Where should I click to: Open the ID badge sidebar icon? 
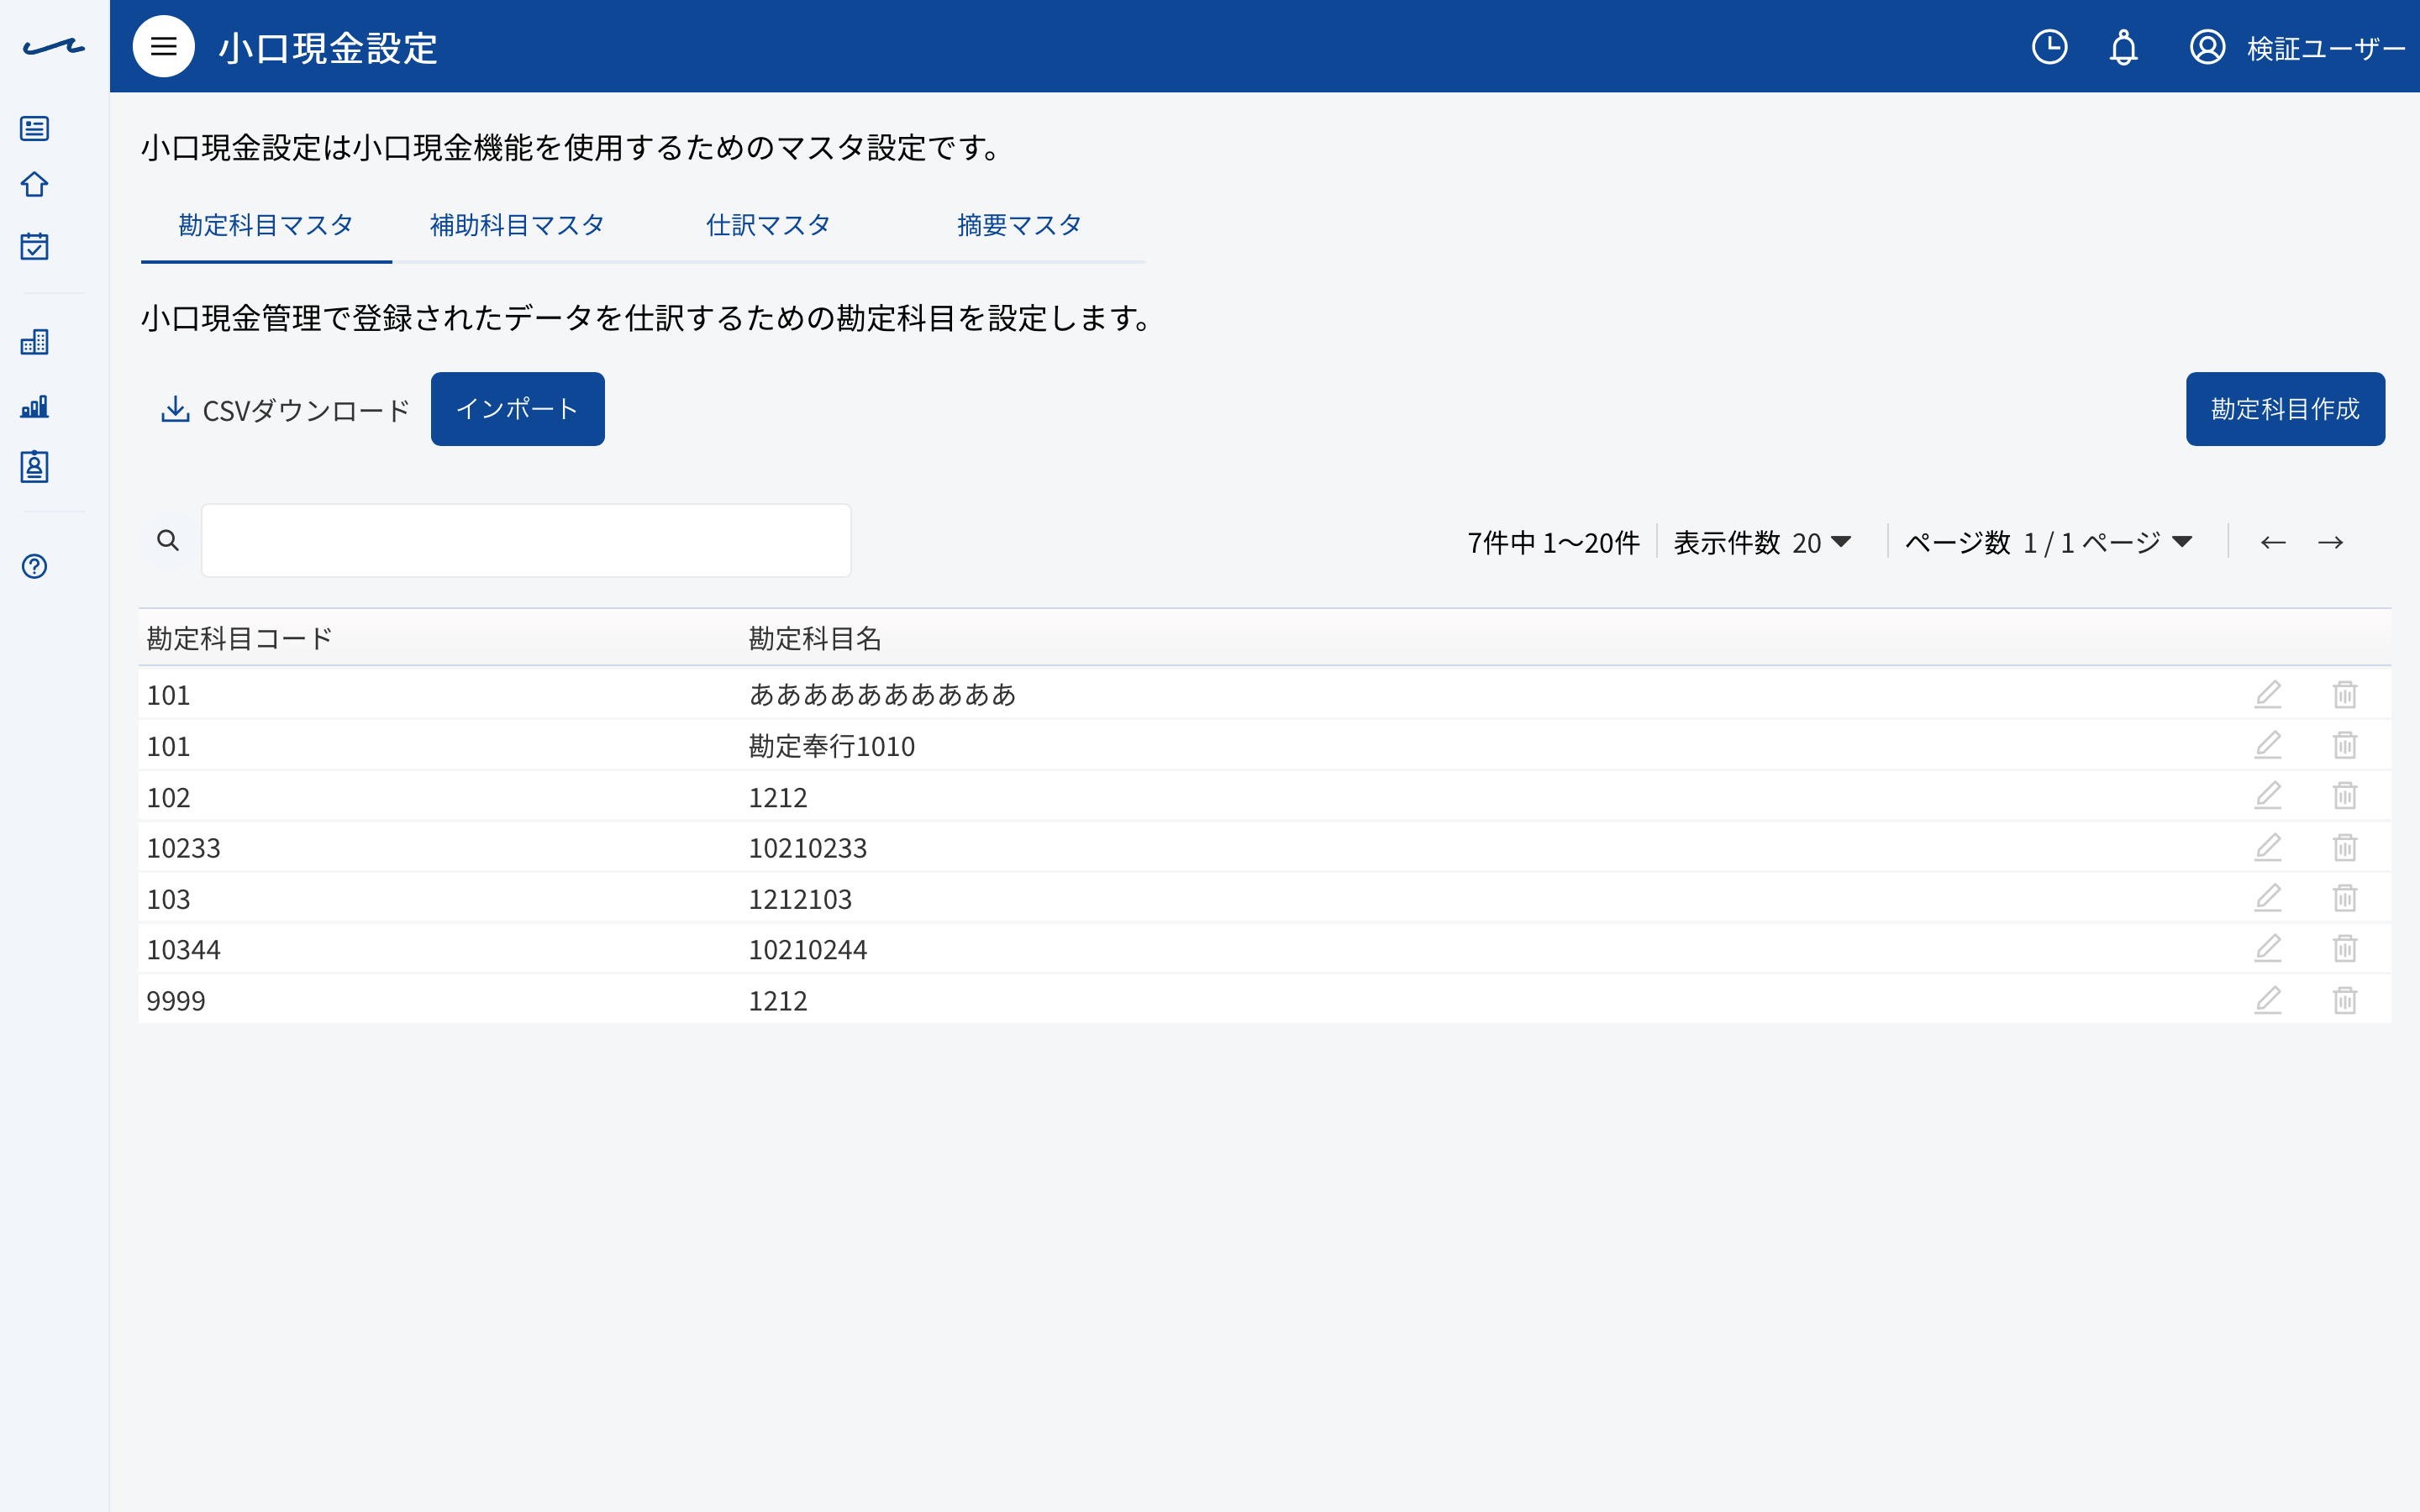[35, 466]
